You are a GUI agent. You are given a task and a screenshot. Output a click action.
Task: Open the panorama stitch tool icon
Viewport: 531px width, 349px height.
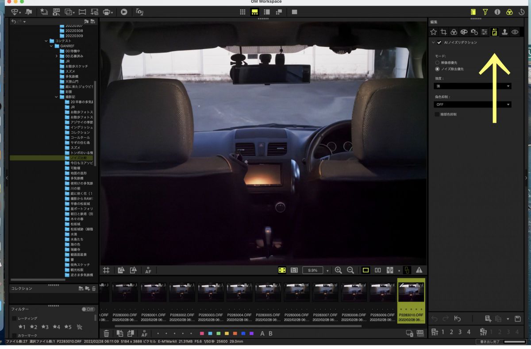82,12
